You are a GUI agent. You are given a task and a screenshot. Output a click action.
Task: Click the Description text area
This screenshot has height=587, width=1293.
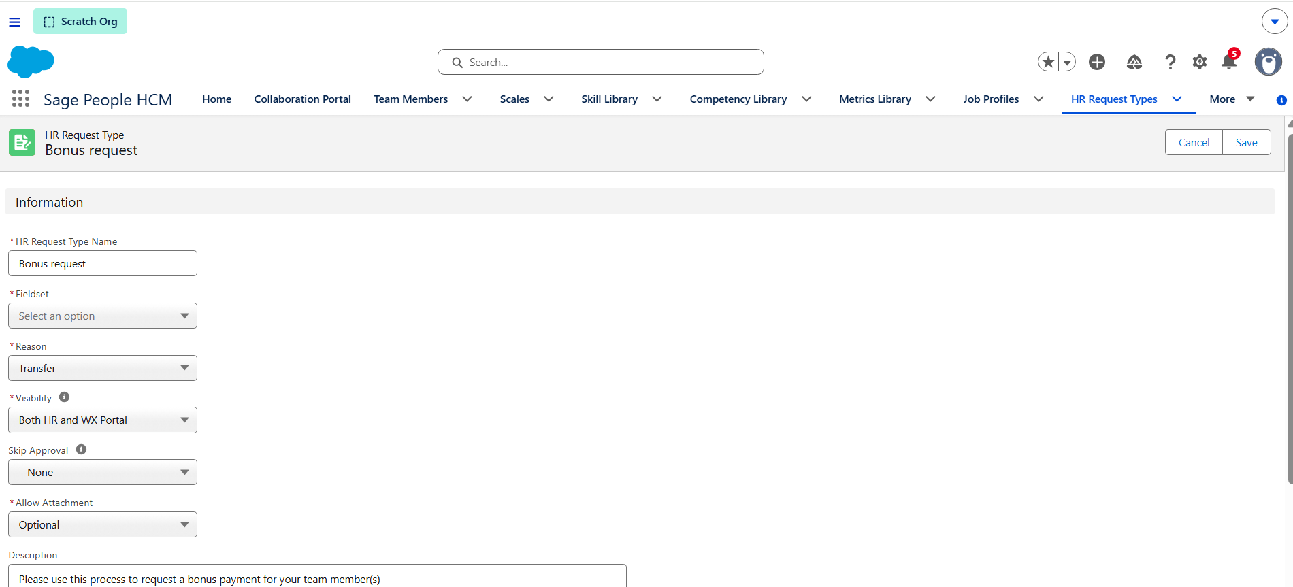tap(317, 576)
